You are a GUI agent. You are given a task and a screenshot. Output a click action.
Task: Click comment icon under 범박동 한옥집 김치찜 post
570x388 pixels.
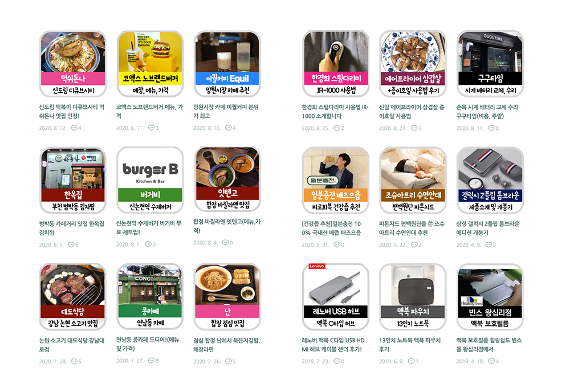pyautogui.click(x=71, y=244)
